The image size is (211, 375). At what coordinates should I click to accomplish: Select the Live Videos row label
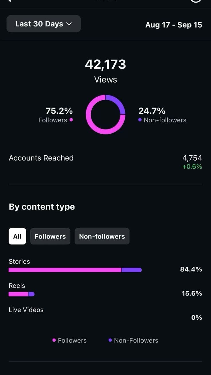point(26,310)
